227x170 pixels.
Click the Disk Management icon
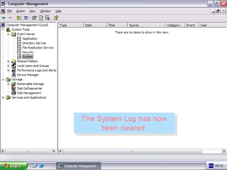[x=13, y=93]
